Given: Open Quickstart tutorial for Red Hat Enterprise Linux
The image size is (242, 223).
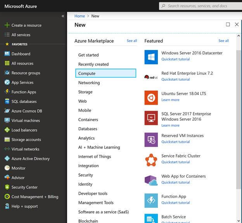Looking at the screenshot, I should pyautogui.click(x=175, y=80).
